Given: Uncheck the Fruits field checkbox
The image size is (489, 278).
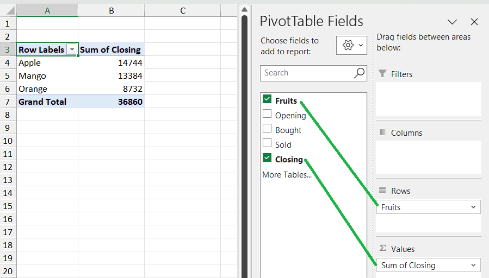Looking at the screenshot, I should [267, 99].
